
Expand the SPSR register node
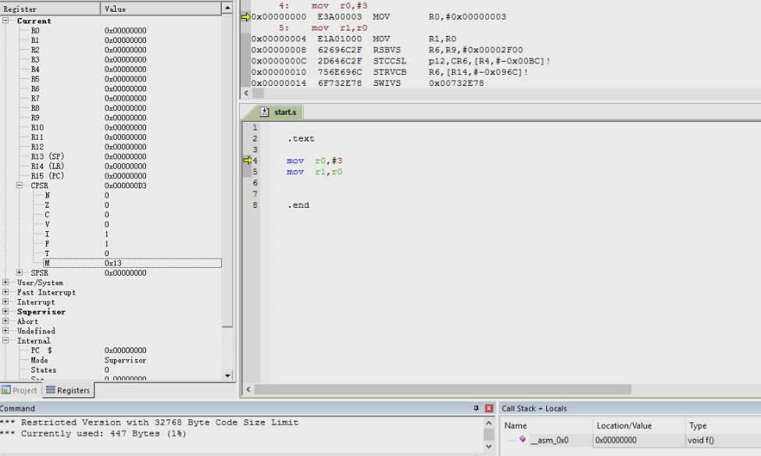pyautogui.click(x=20, y=273)
